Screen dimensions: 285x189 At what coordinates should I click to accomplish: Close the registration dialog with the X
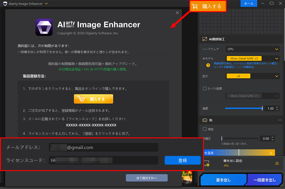point(177,12)
